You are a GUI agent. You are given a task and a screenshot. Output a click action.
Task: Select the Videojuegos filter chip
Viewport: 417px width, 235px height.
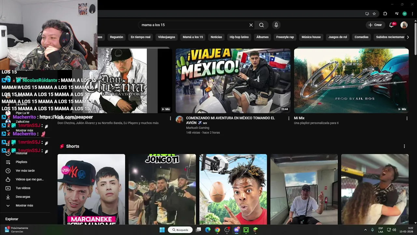click(x=166, y=37)
